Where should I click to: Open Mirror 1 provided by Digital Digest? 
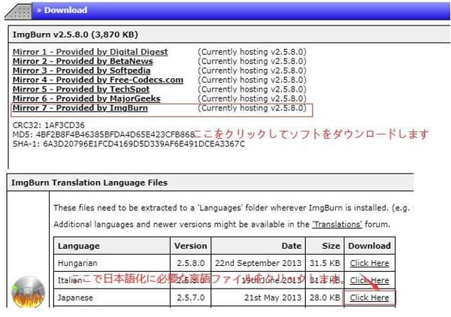point(90,52)
